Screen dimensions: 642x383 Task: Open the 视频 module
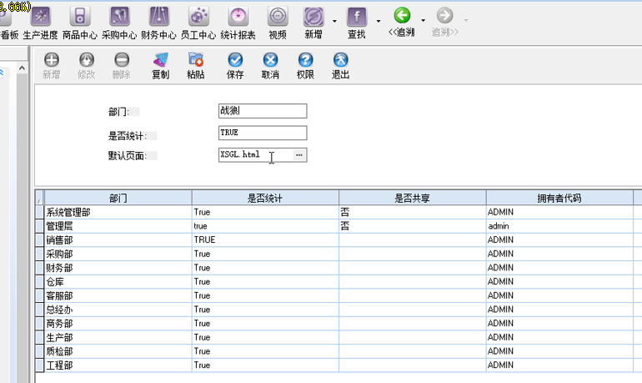278,23
